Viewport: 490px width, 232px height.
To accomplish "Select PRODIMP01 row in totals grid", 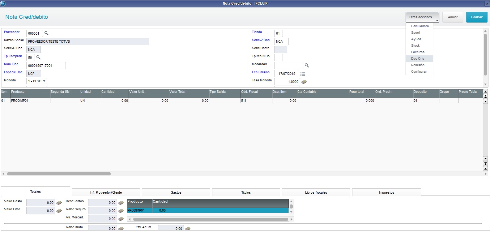I will tap(208, 210).
